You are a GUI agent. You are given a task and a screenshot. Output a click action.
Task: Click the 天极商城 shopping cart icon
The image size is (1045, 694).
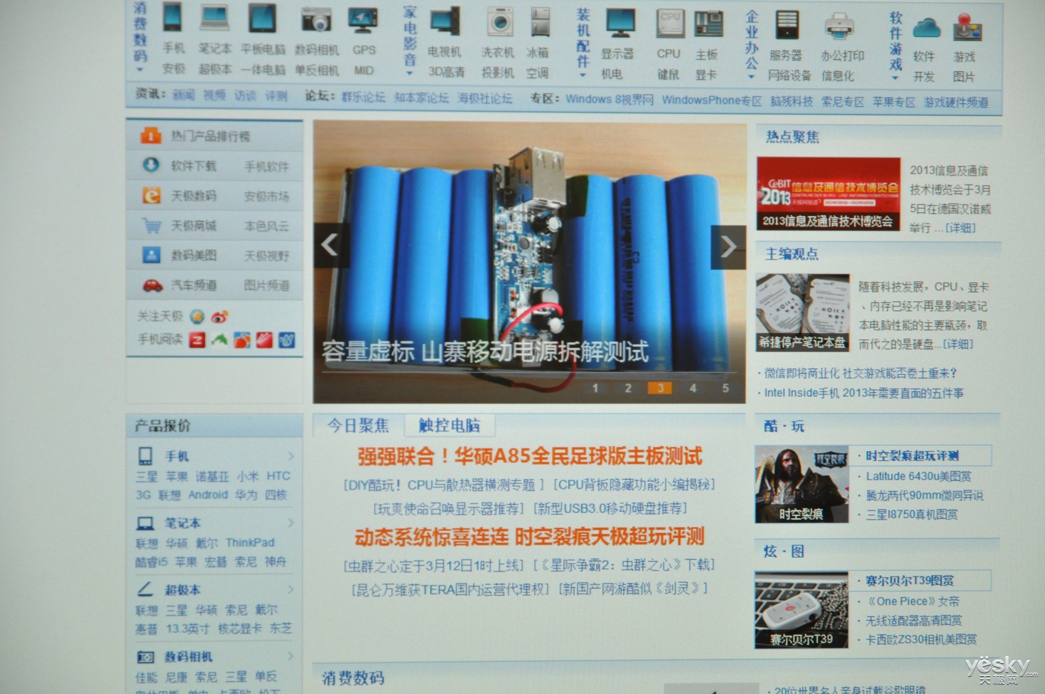click(152, 225)
